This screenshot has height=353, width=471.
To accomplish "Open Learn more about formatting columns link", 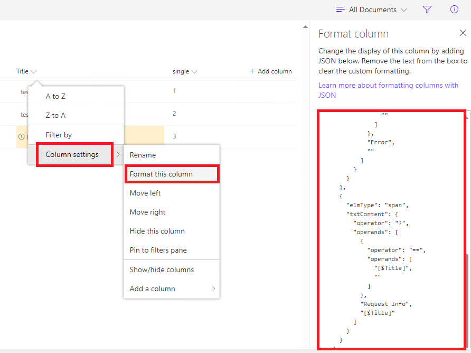I will (388, 90).
